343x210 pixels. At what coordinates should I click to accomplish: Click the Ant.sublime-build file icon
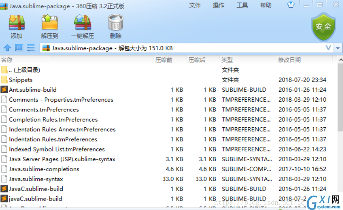tap(4, 90)
